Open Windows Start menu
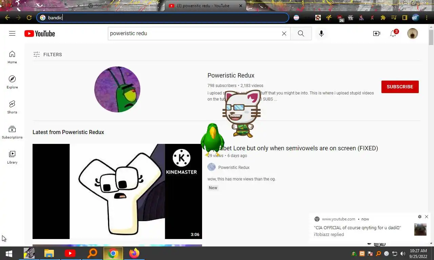This screenshot has height=260, width=434. [9, 253]
